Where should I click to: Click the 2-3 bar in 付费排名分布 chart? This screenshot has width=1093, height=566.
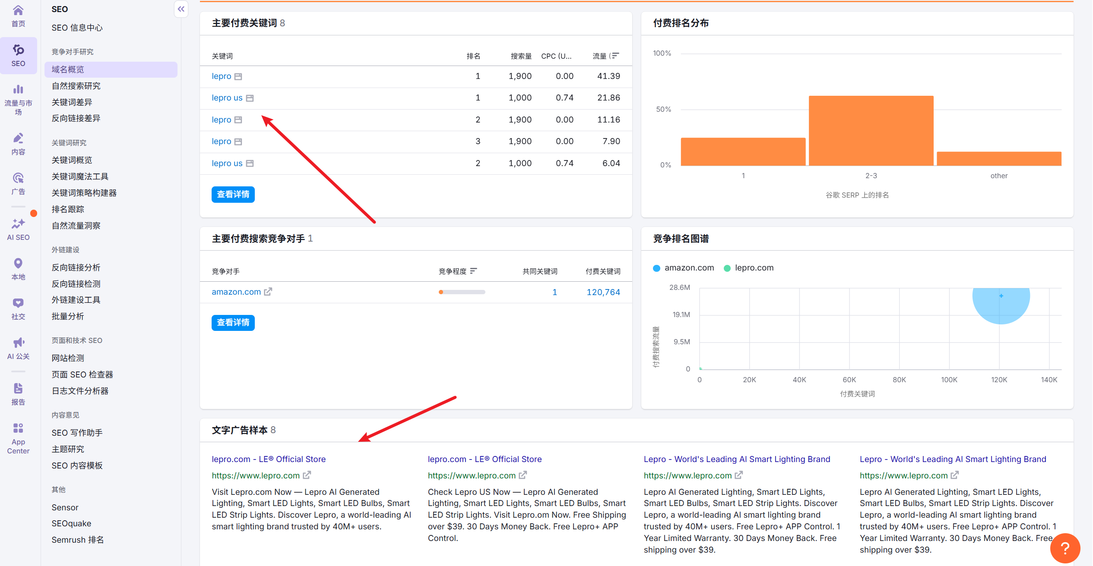tap(871, 131)
